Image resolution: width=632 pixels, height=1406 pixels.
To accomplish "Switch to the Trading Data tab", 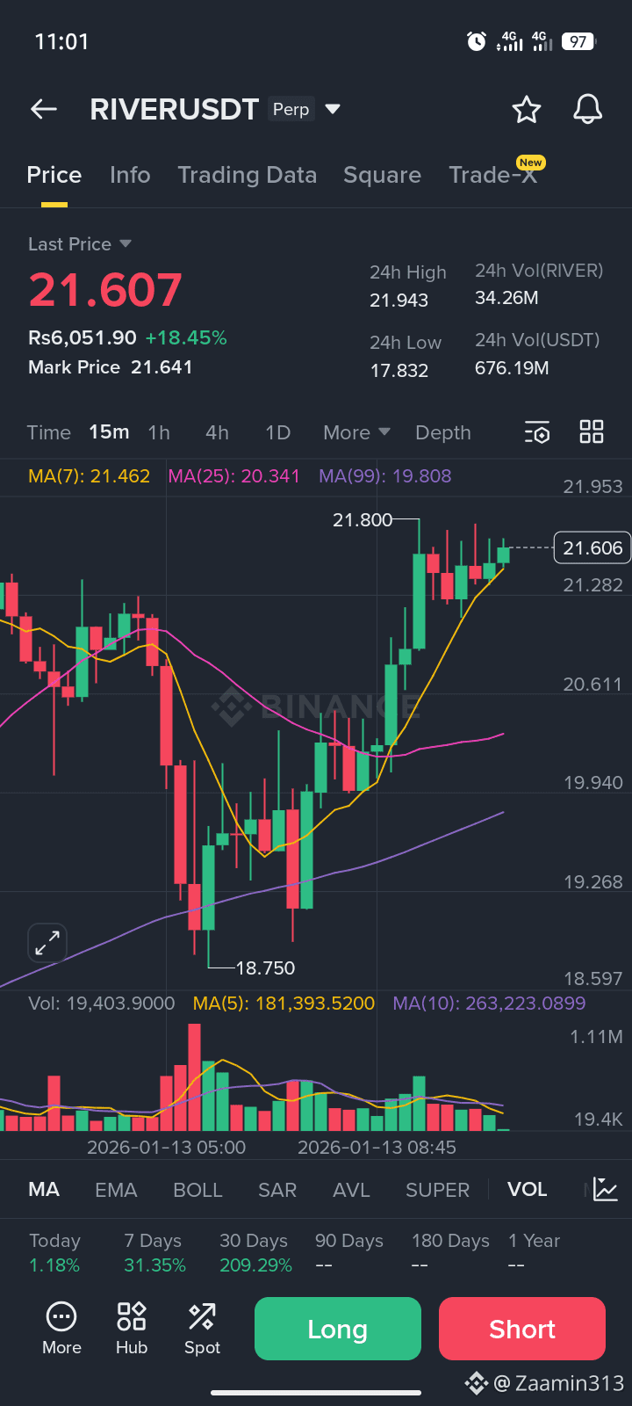I will coord(247,175).
